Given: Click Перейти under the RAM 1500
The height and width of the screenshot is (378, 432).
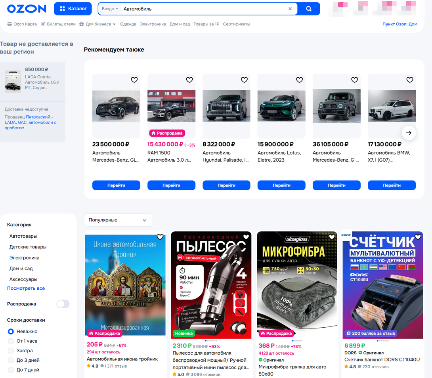Looking at the screenshot, I should pyautogui.click(x=171, y=185).
